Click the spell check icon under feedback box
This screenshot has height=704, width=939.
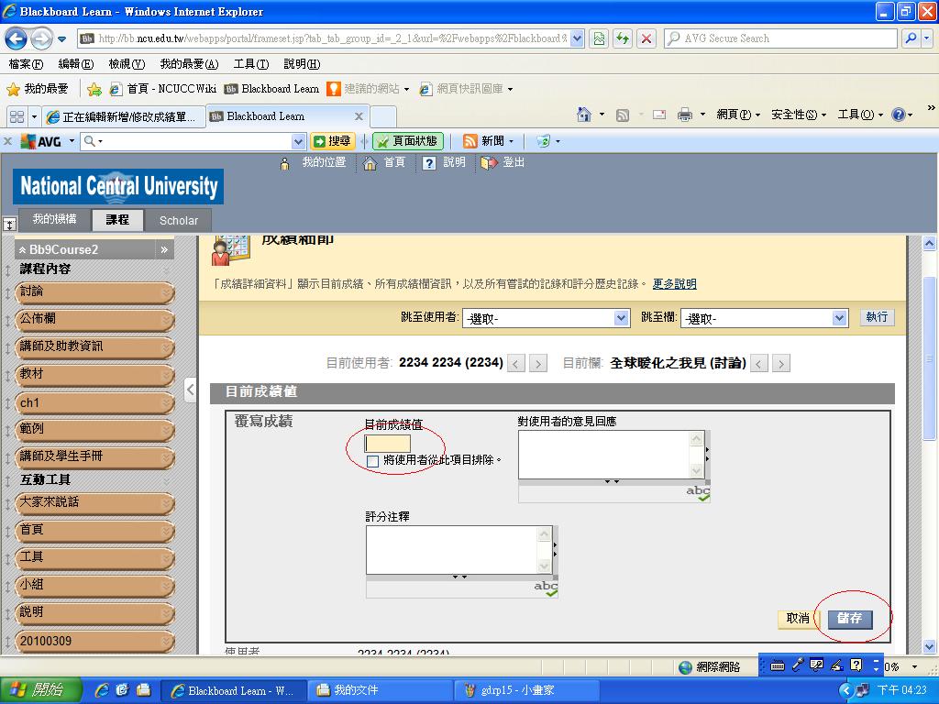(699, 493)
